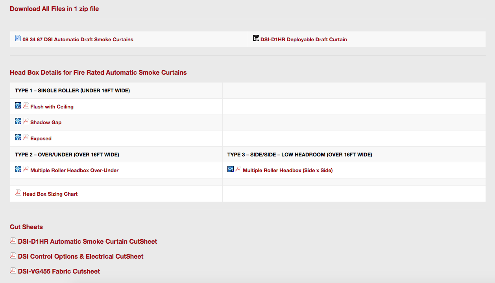Viewport: 495px width, 283px height.
Task: Click the PDF icon for Flush with Ceiling
Action: pos(26,106)
